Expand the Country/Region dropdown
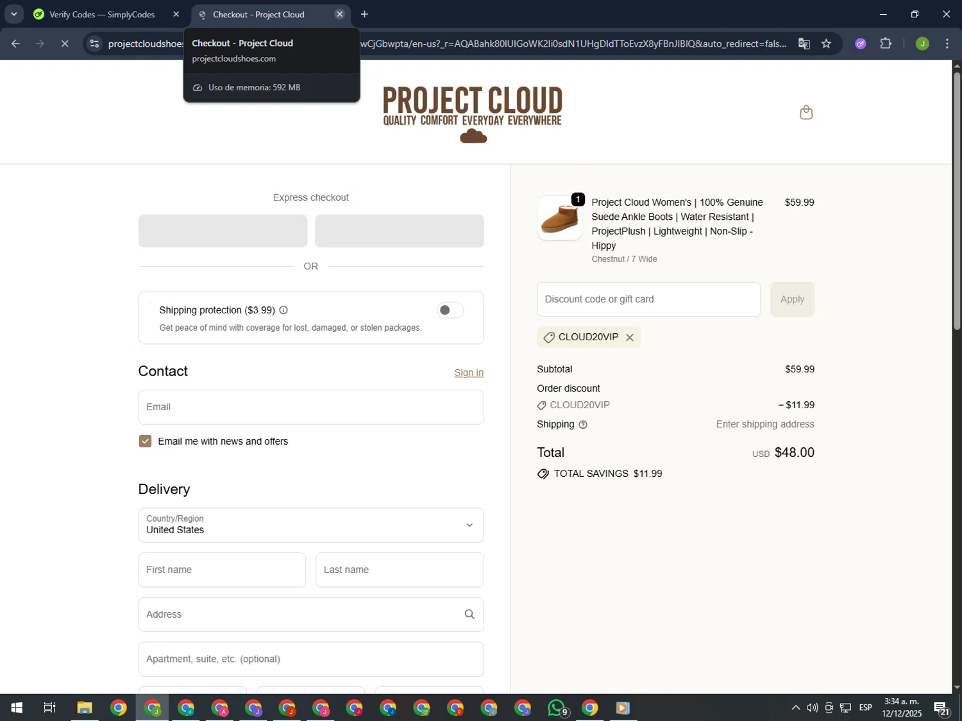The image size is (962, 721). point(311,525)
